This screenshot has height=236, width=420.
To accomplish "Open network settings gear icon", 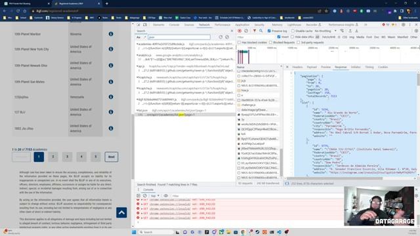I will tap(416, 31).
